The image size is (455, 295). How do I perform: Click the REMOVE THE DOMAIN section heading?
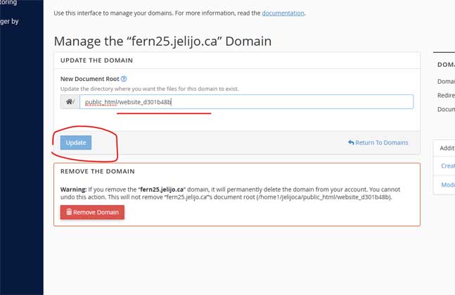(98, 171)
